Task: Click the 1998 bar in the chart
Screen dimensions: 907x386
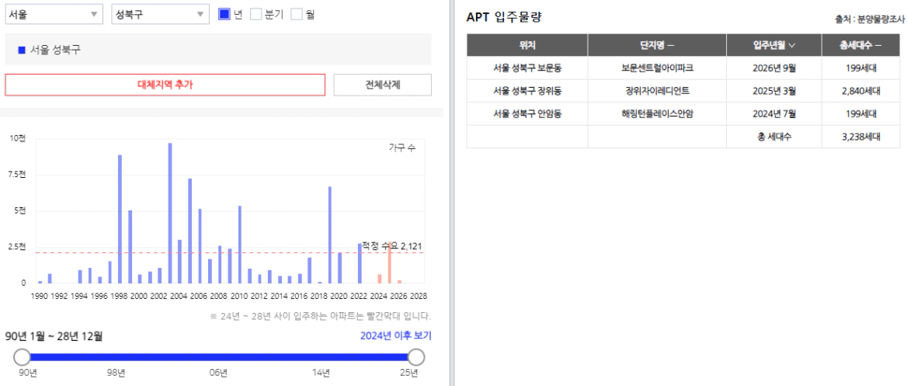Action: [120, 219]
